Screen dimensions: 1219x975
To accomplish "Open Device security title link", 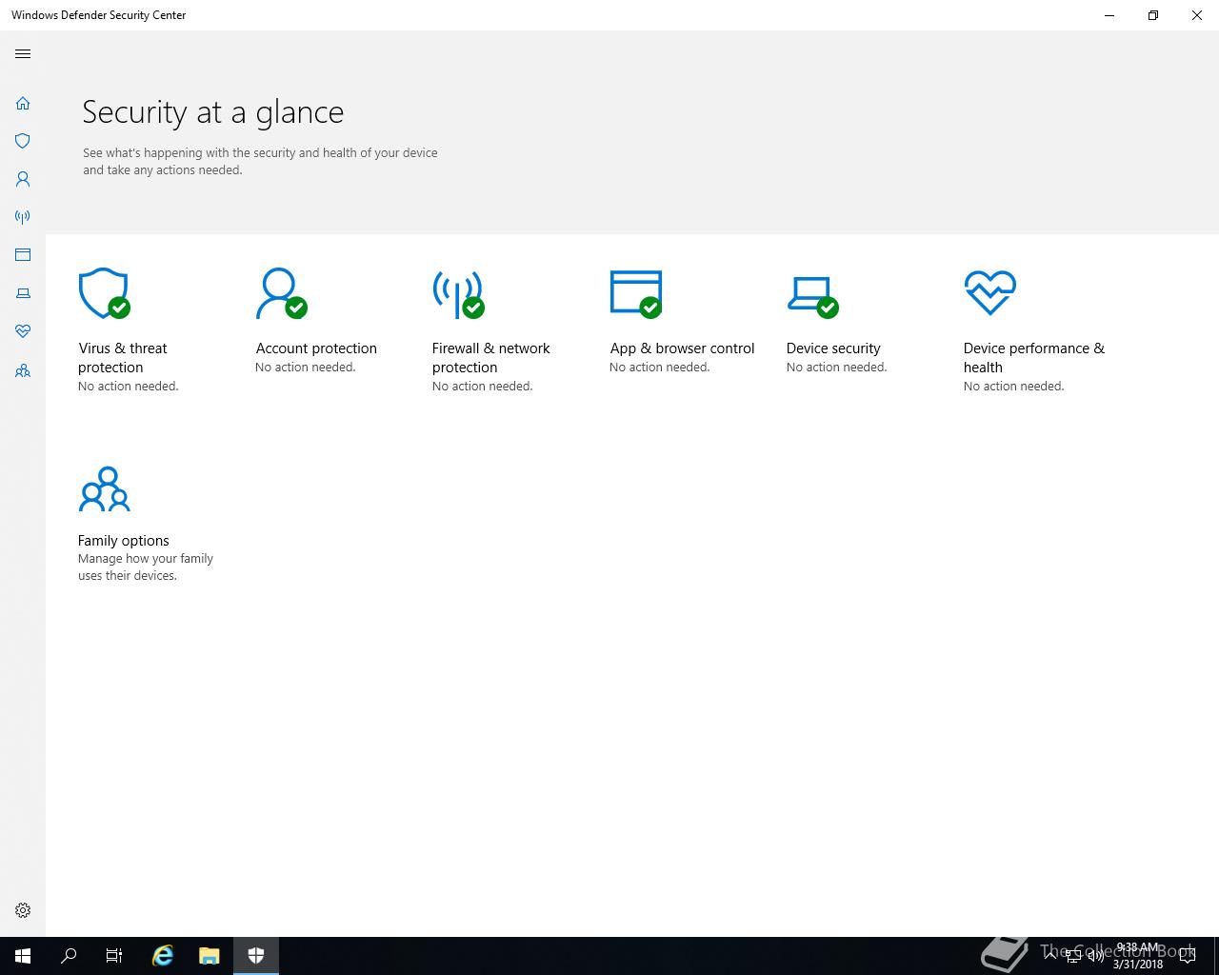I will click(x=833, y=348).
